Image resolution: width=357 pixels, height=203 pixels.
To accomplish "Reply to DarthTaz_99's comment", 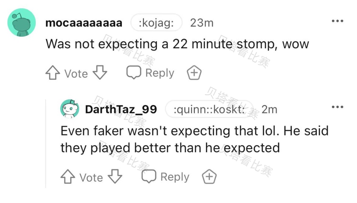I will (165, 176).
